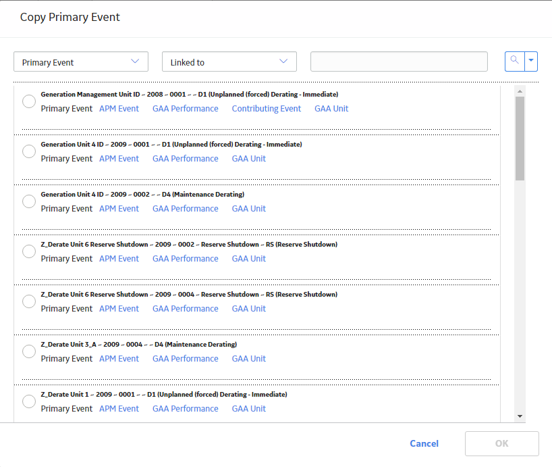Viewport: 552px width, 467px height.
Task: Click the Cancel button
Action: pyautogui.click(x=424, y=443)
